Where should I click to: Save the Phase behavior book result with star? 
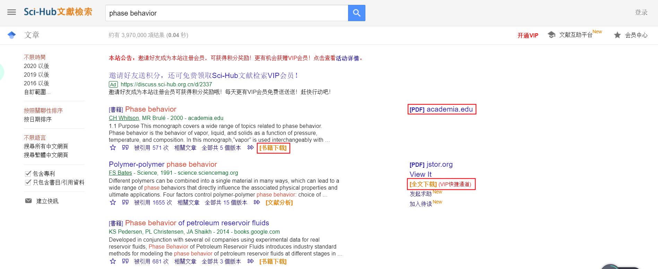tap(113, 148)
